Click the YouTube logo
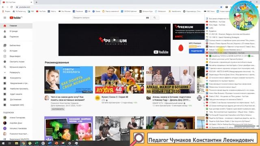This screenshot has width=260, height=146. pos(16,18)
